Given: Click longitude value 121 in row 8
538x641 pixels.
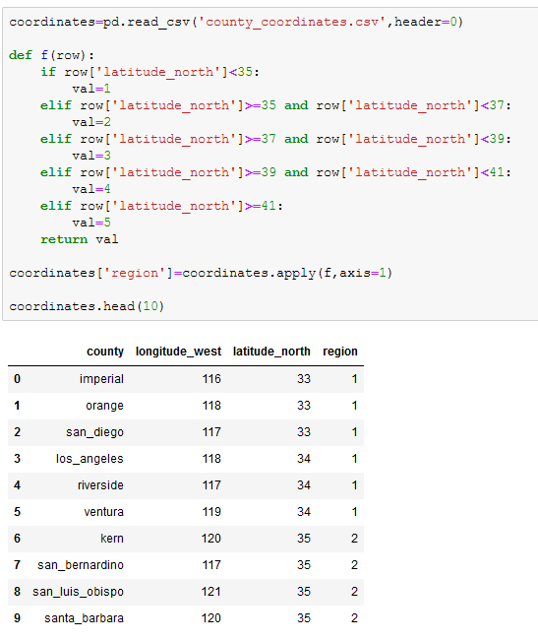Looking at the screenshot, I should coord(211,592).
